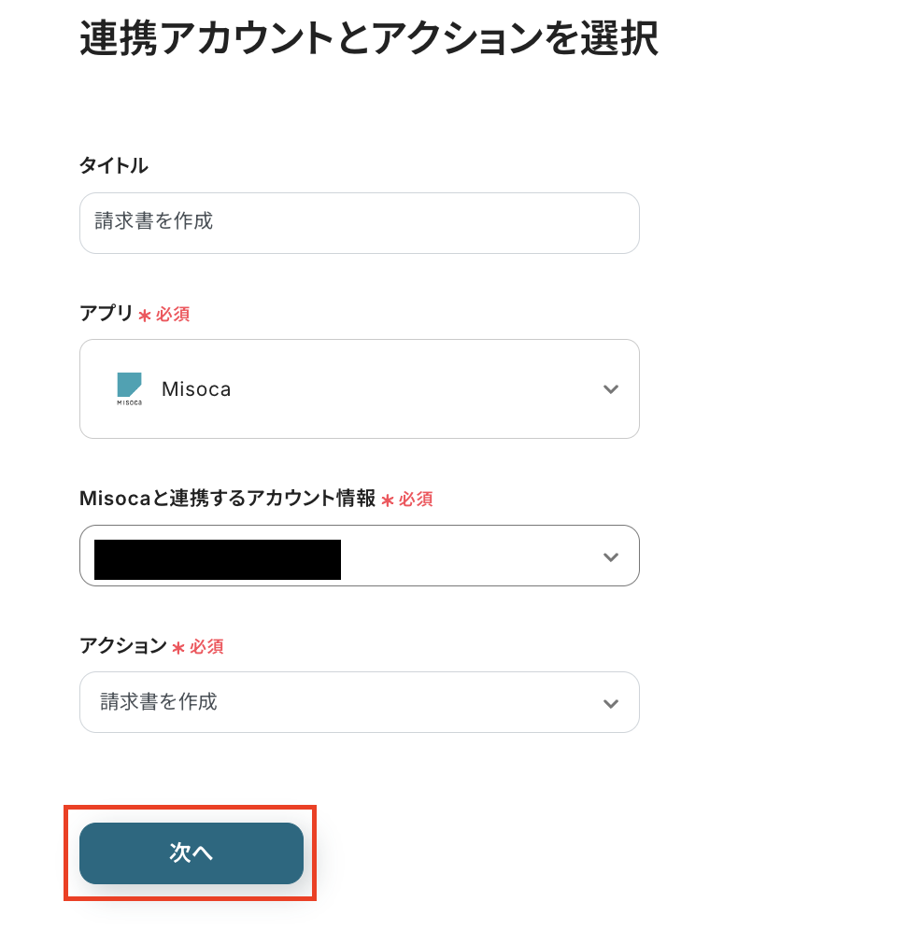This screenshot has width=908, height=930.
Task: Click the 連携アカウントとアクションを選択 heading
Action: [369, 40]
